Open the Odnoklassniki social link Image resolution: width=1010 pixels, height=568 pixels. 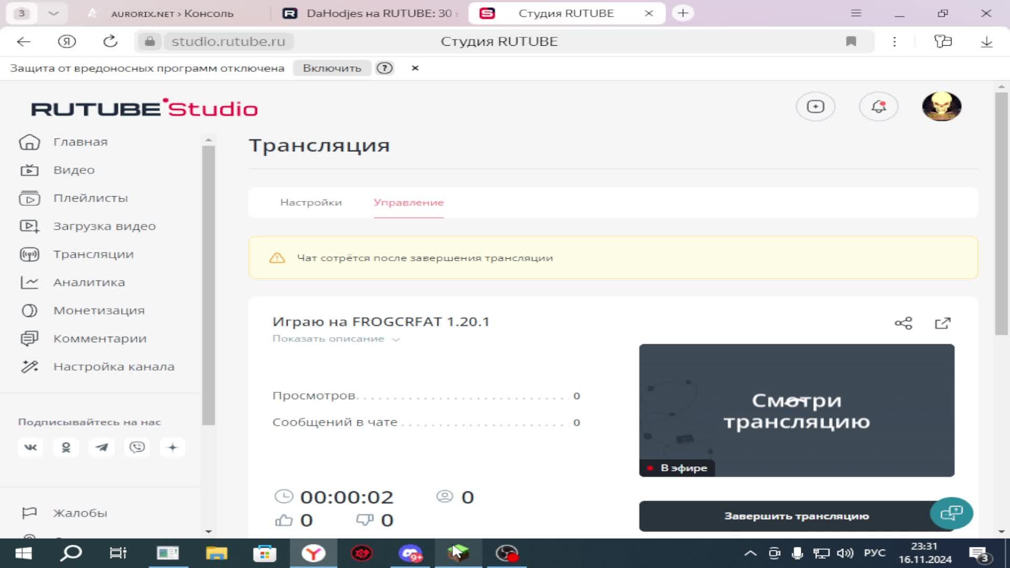click(x=66, y=448)
